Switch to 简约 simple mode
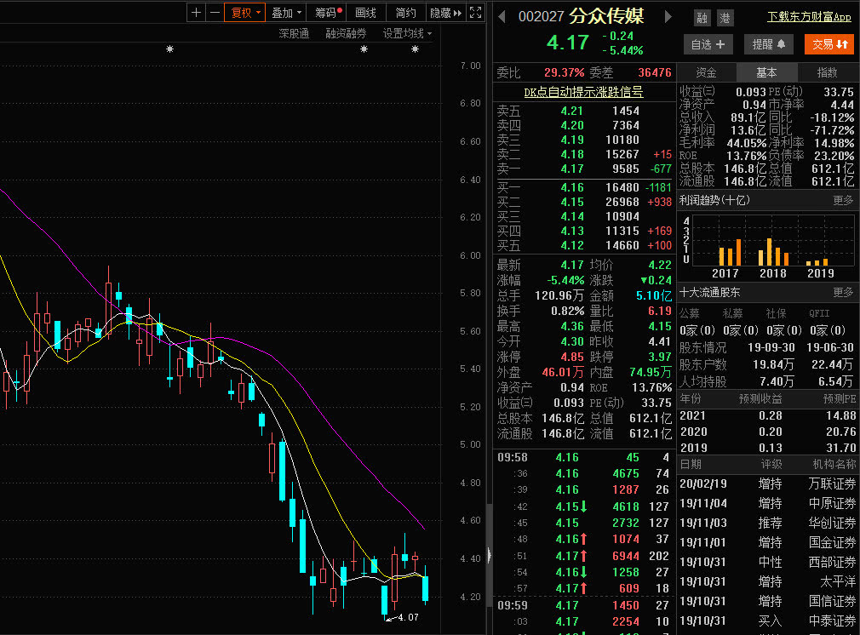The image size is (860, 635). pyautogui.click(x=406, y=12)
